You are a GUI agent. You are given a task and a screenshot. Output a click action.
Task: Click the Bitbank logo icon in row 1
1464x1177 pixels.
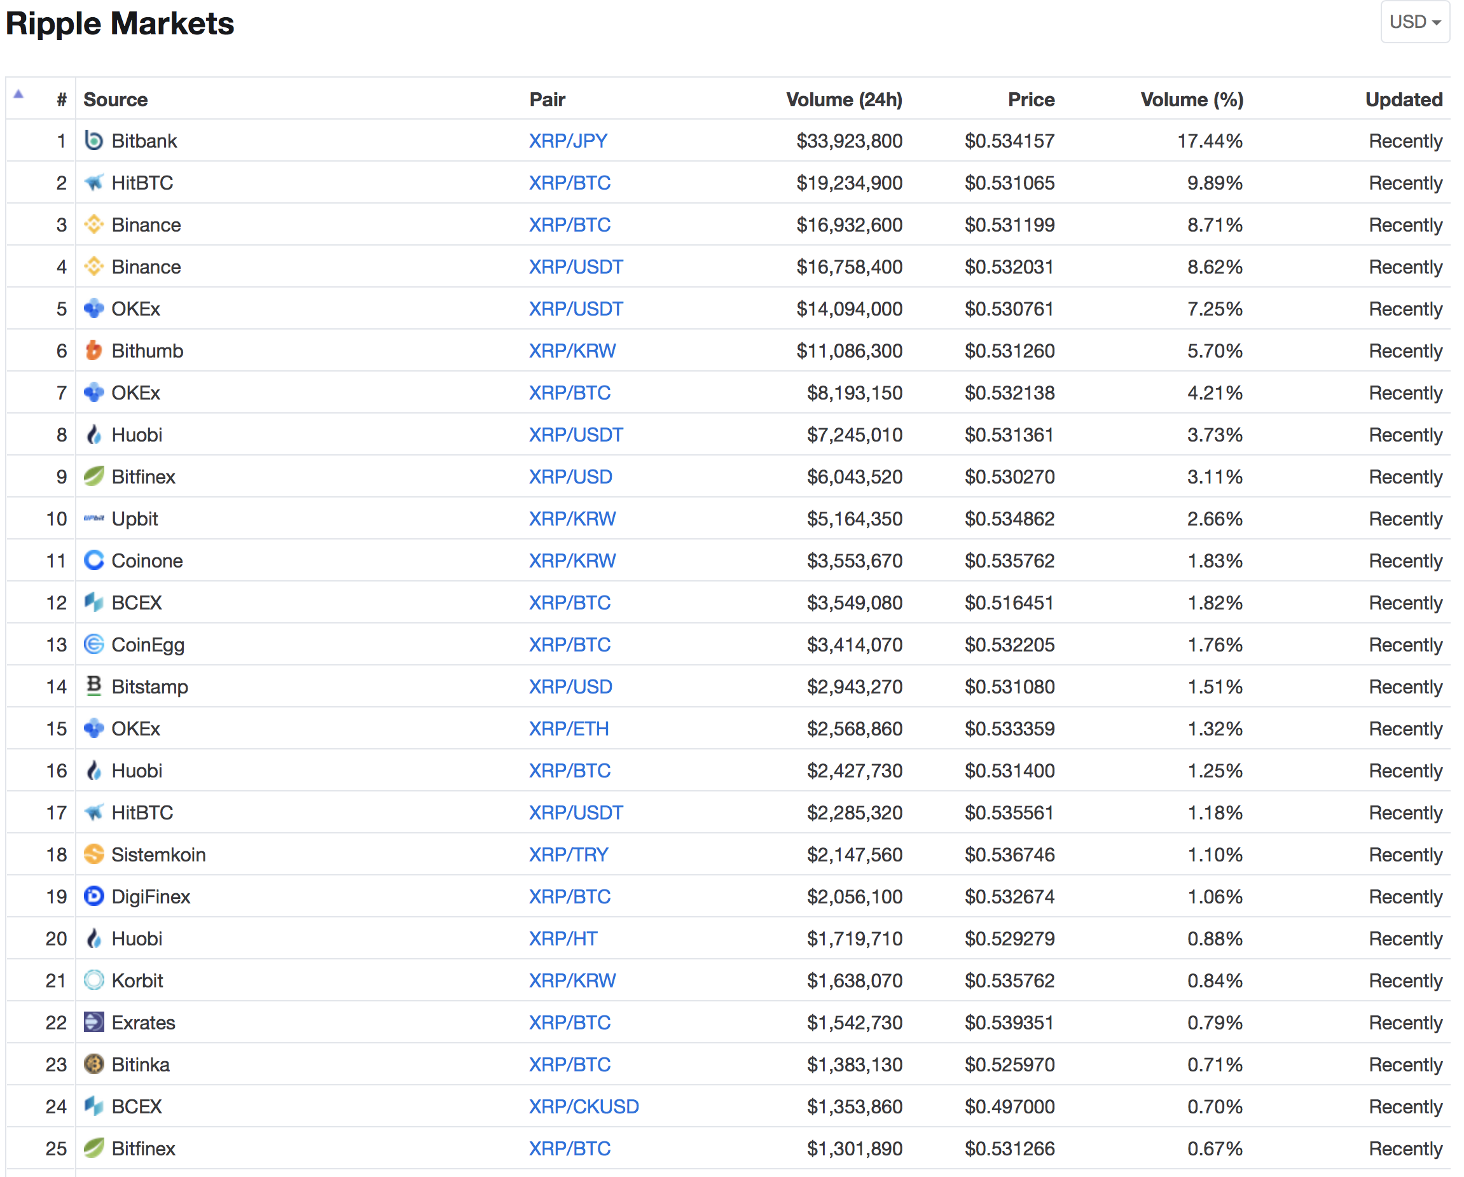(93, 141)
